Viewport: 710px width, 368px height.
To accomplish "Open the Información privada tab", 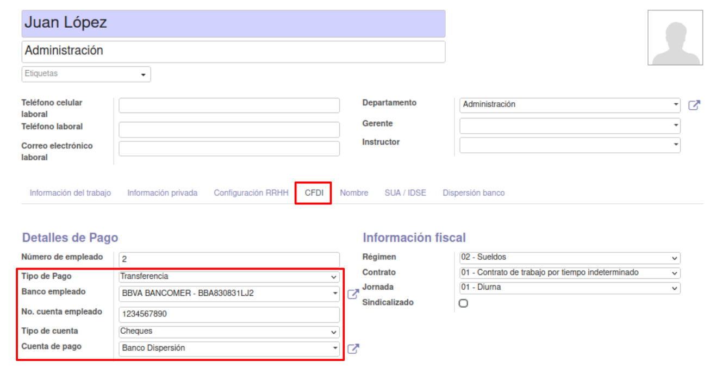I will pyautogui.click(x=162, y=193).
